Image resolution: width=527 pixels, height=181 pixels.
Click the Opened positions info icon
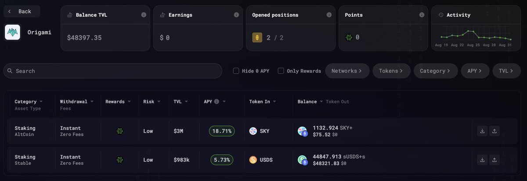pyautogui.click(x=329, y=14)
